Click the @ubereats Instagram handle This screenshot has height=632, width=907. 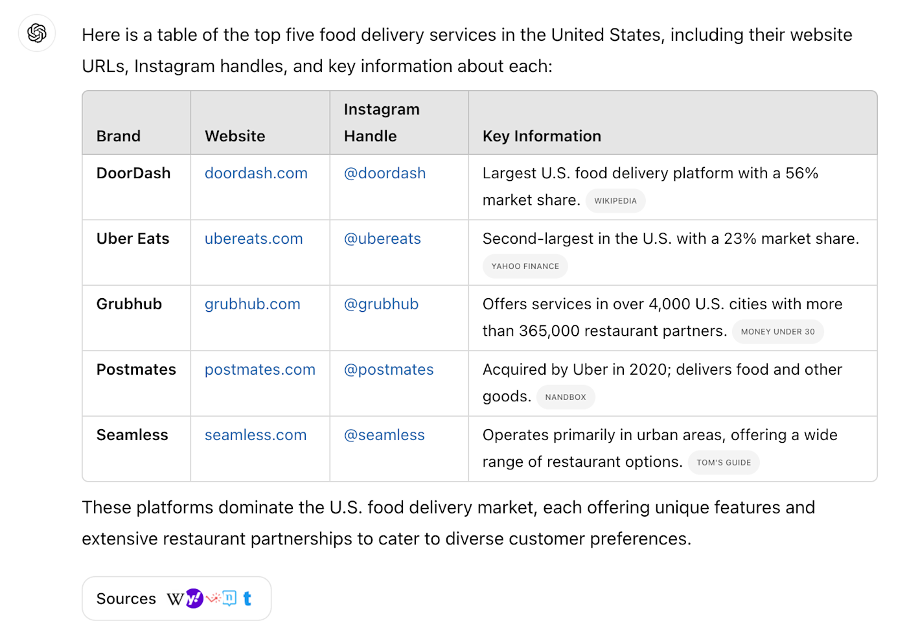(x=382, y=239)
